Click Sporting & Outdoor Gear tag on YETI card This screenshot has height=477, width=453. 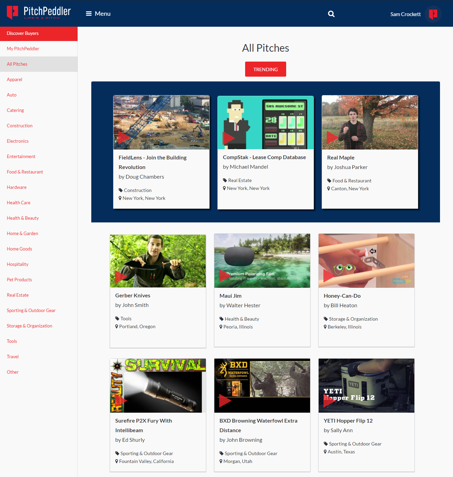(x=355, y=444)
